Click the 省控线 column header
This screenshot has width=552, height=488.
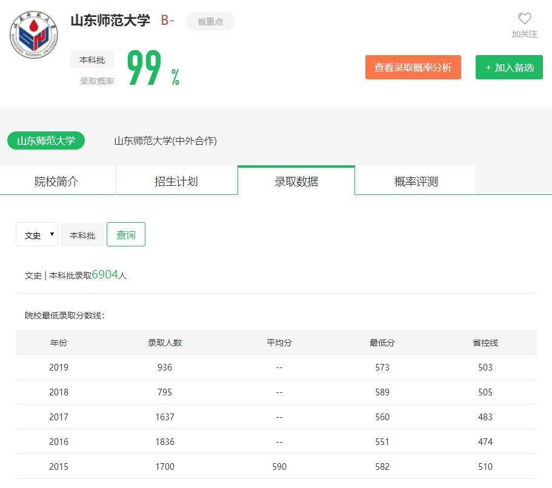pyautogui.click(x=485, y=343)
